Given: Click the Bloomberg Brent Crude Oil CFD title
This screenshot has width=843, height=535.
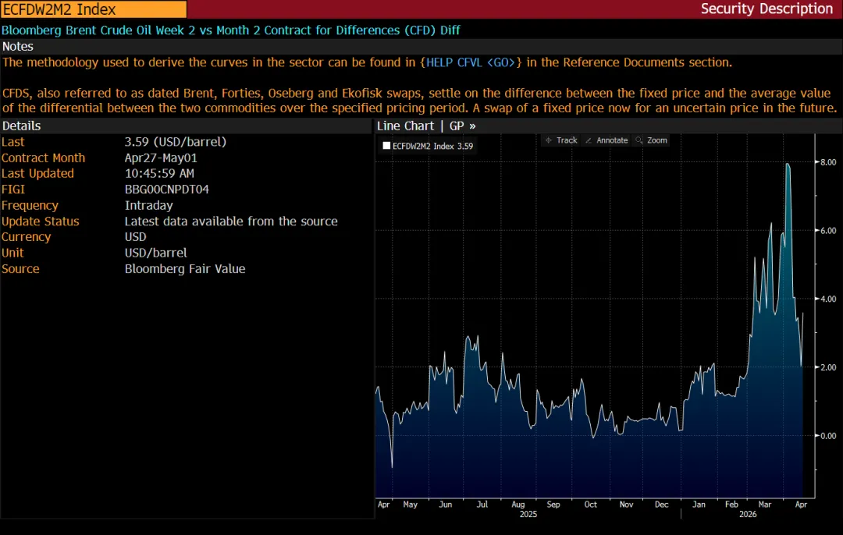Looking at the screenshot, I should tap(231, 30).
